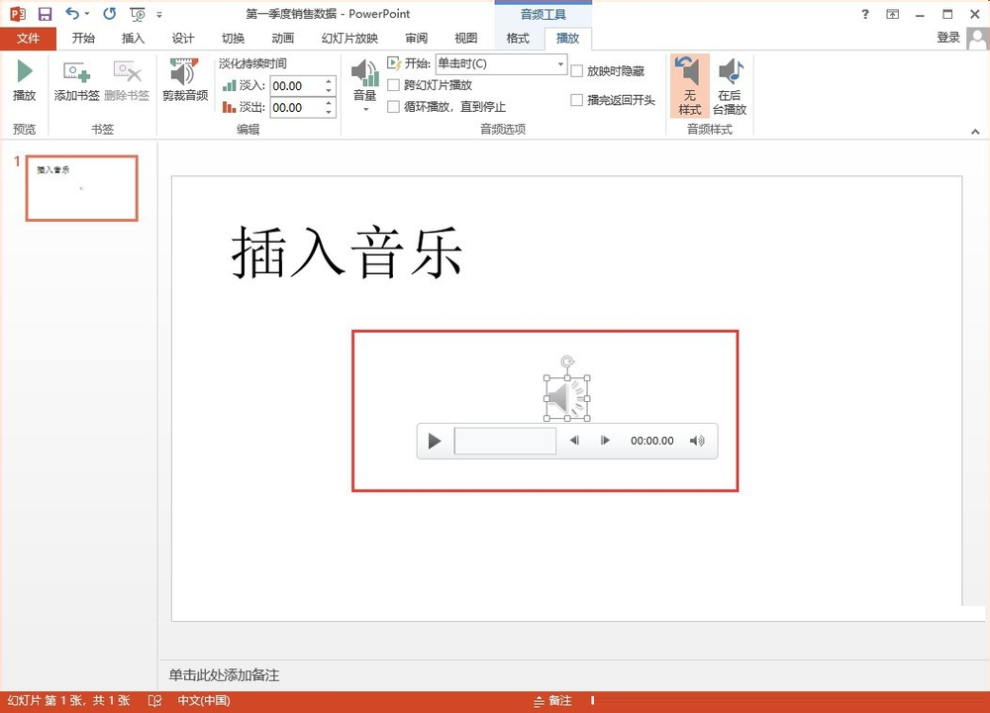This screenshot has height=713, width=990.
Task: Click the rotate handle above audio icon
Action: (567, 361)
